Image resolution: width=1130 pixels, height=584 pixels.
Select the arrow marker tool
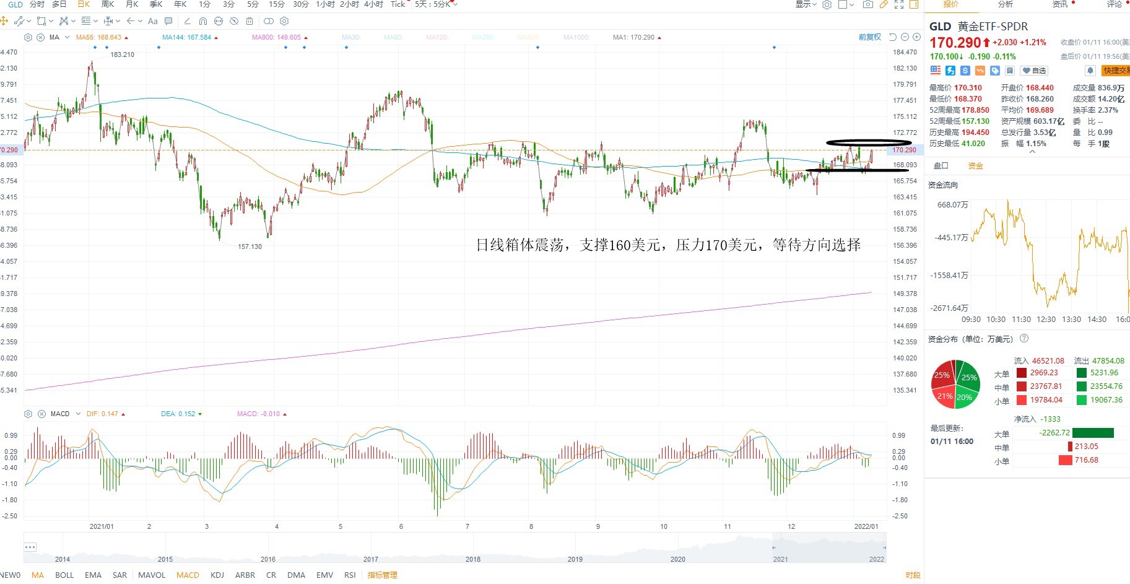130,21
